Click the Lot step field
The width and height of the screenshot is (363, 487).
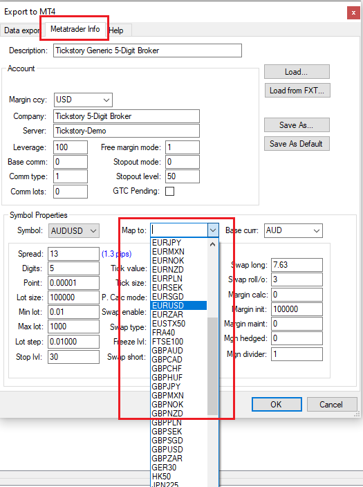73,342
